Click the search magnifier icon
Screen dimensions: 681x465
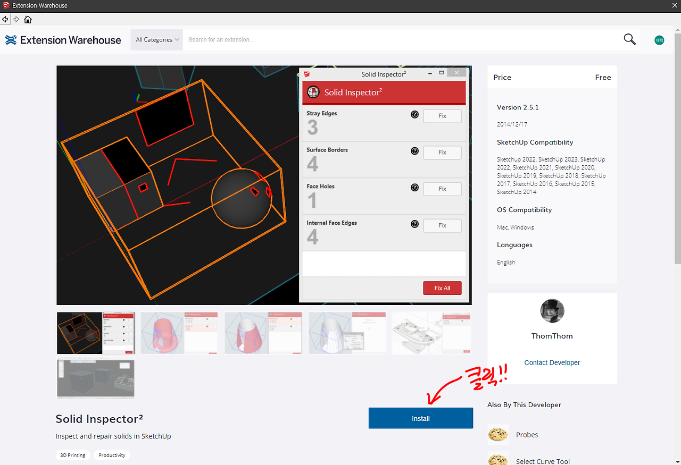pyautogui.click(x=629, y=39)
